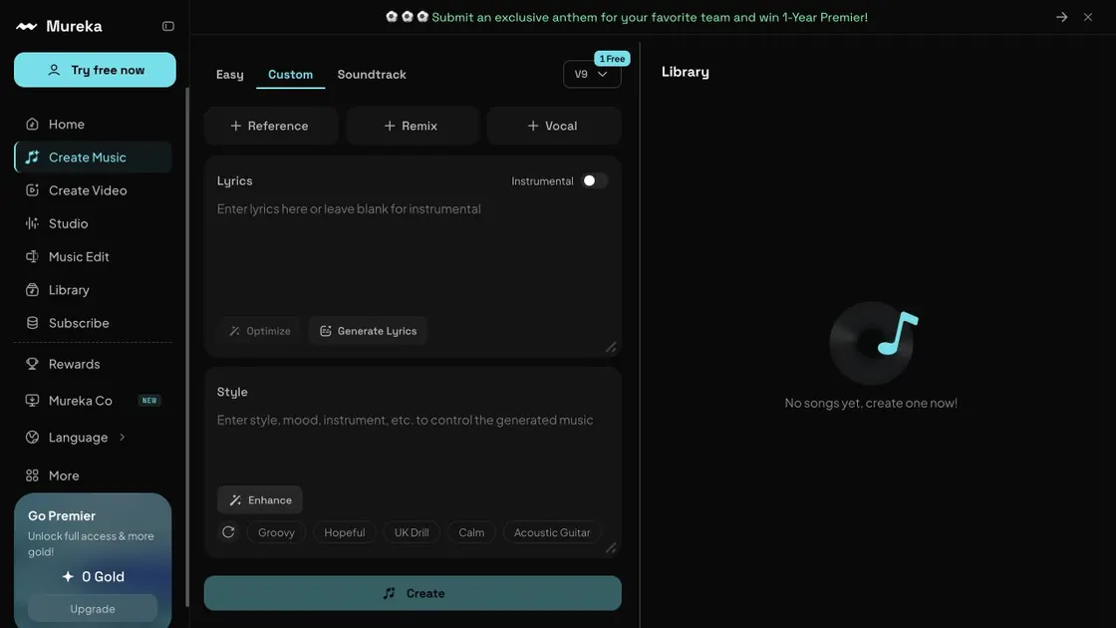Switch to the Easy tab
The image size is (1116, 628).
pyautogui.click(x=230, y=74)
